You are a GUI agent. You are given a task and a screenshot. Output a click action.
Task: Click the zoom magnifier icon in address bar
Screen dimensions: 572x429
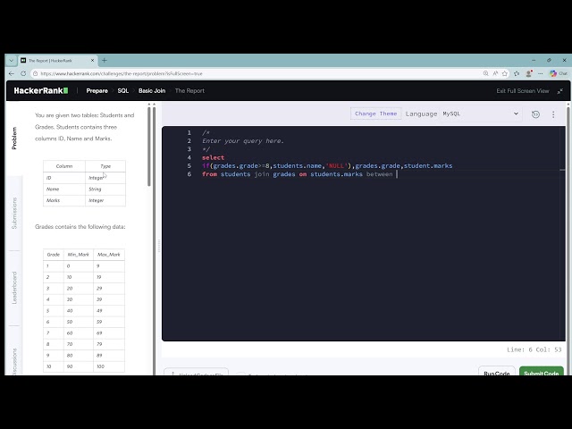[485, 73]
